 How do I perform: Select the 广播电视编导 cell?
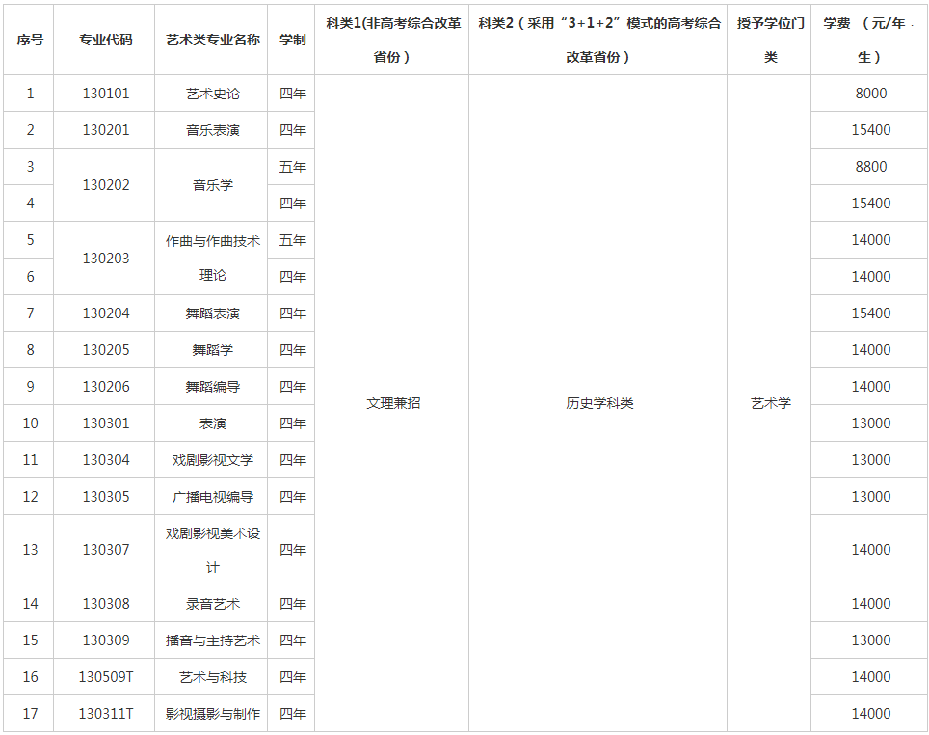[x=213, y=497]
